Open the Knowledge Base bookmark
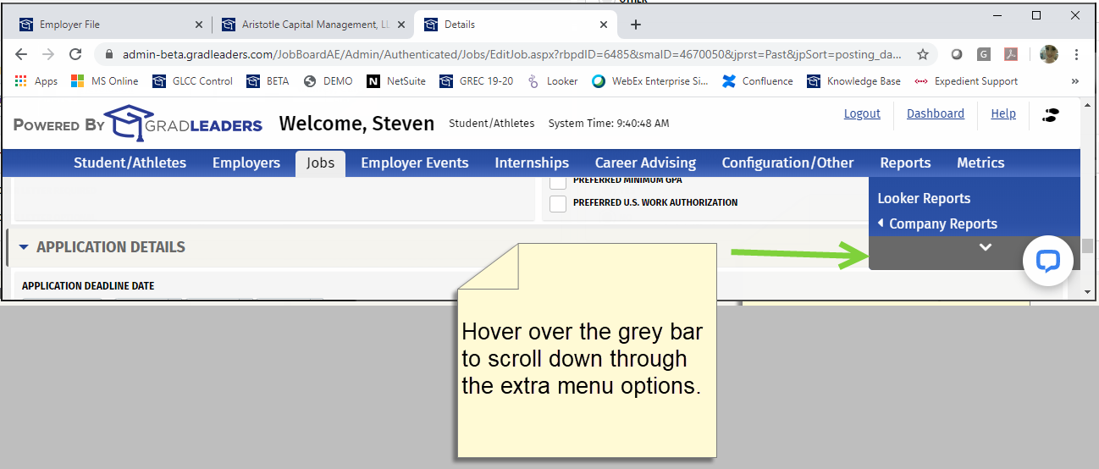Viewport: 1099px width, 469px height. click(853, 81)
